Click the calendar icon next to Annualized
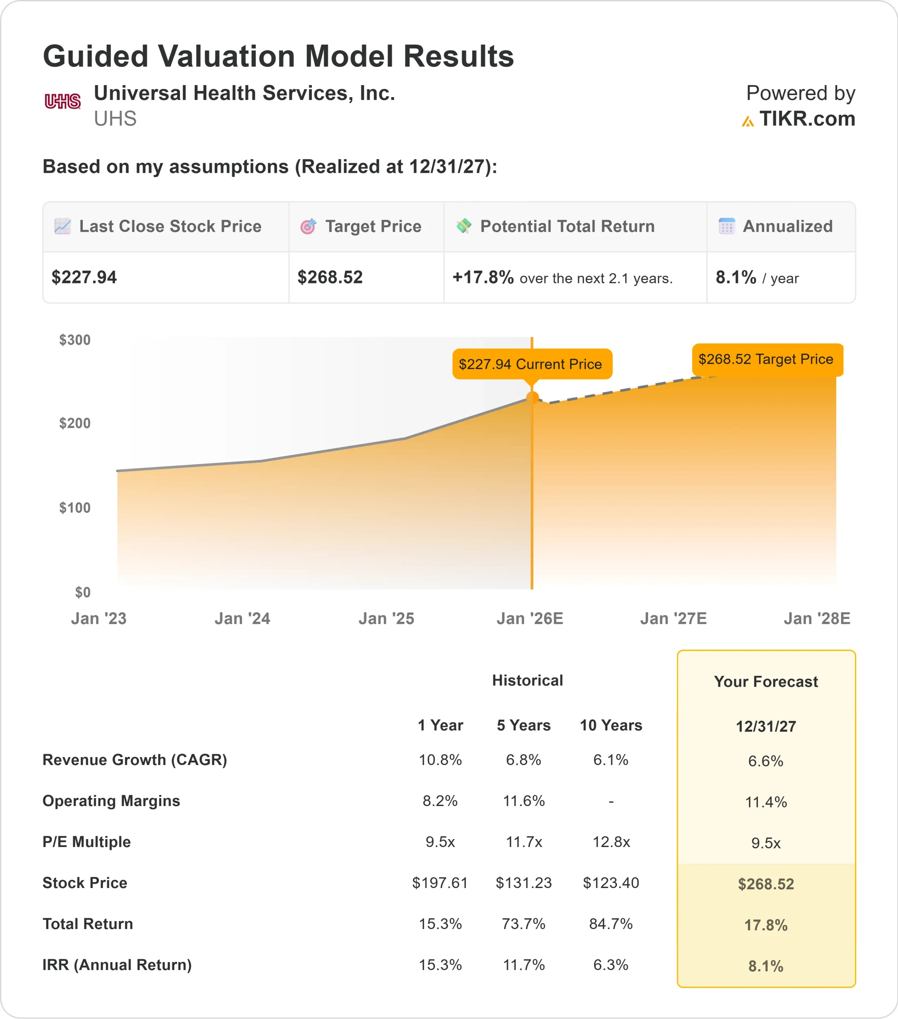Screen dimensions: 898x1019 (x=727, y=226)
